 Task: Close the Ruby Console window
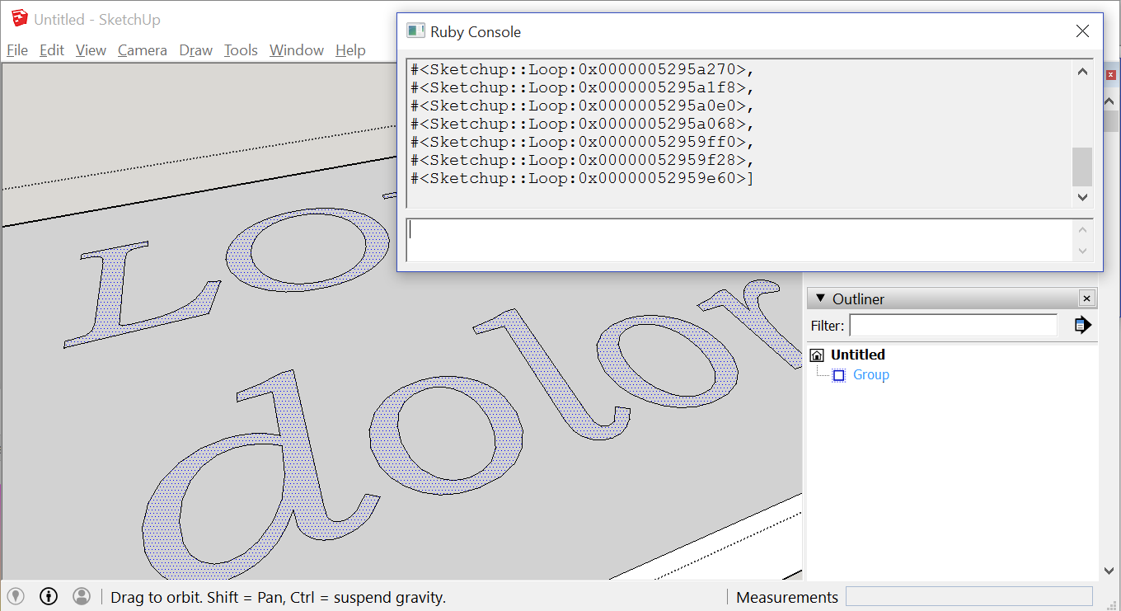tap(1083, 31)
